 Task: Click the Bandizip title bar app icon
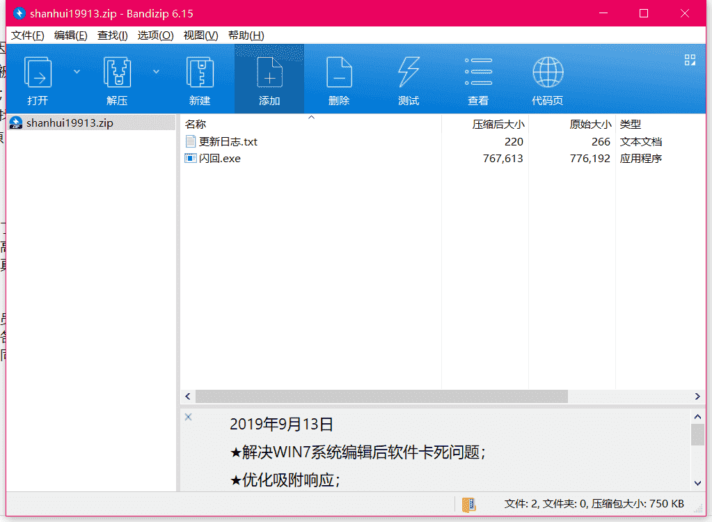point(19,13)
